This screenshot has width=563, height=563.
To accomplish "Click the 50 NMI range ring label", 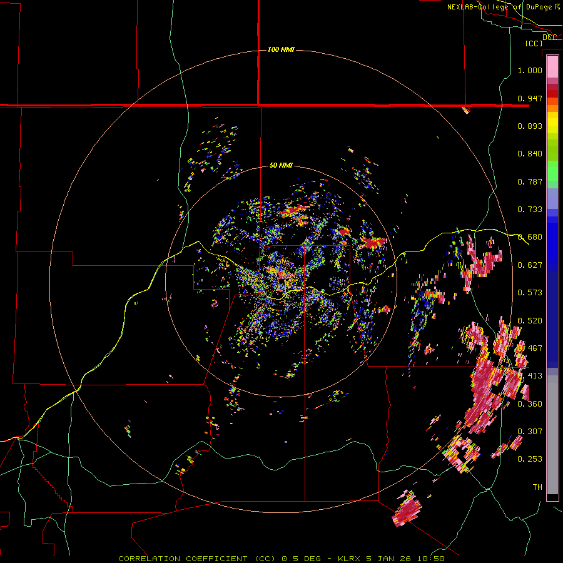I will pyautogui.click(x=281, y=165).
